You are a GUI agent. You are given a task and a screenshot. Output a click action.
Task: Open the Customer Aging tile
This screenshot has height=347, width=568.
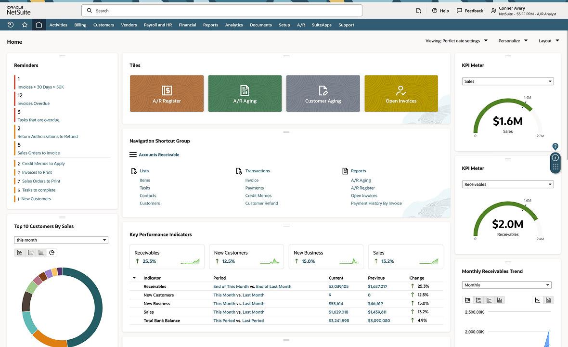pyautogui.click(x=323, y=93)
